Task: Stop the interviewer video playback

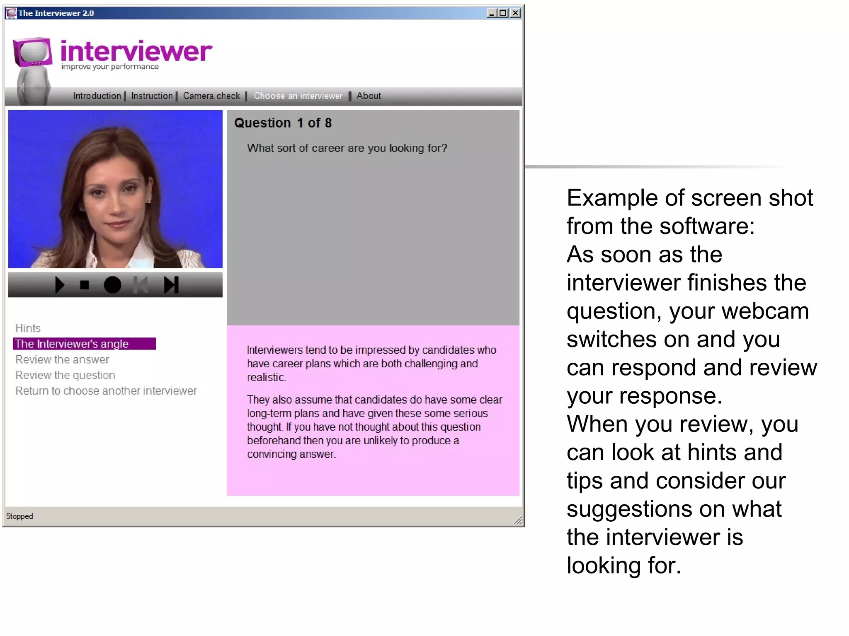Action: click(85, 285)
